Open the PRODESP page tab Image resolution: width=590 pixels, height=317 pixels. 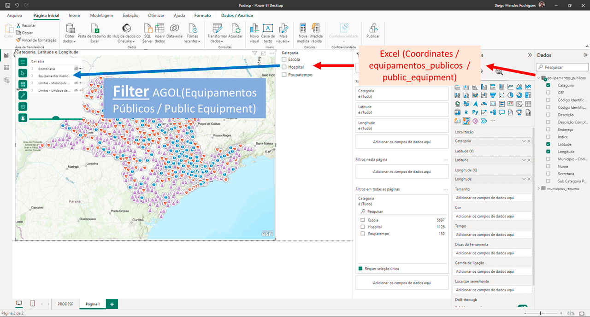pyautogui.click(x=65, y=304)
